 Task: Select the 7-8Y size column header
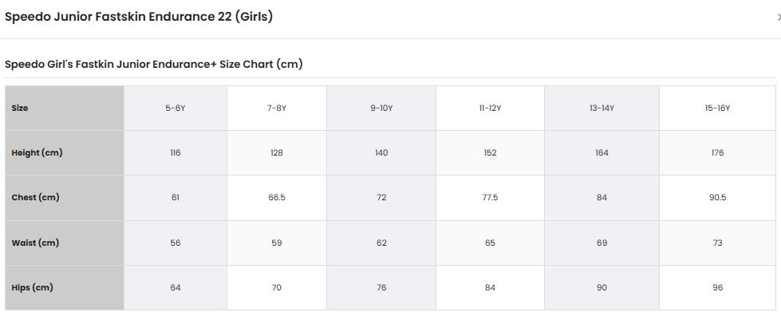[x=277, y=109]
